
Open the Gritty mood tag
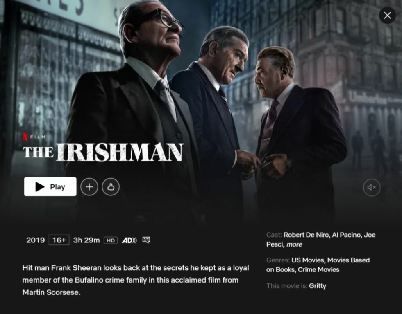tap(318, 286)
